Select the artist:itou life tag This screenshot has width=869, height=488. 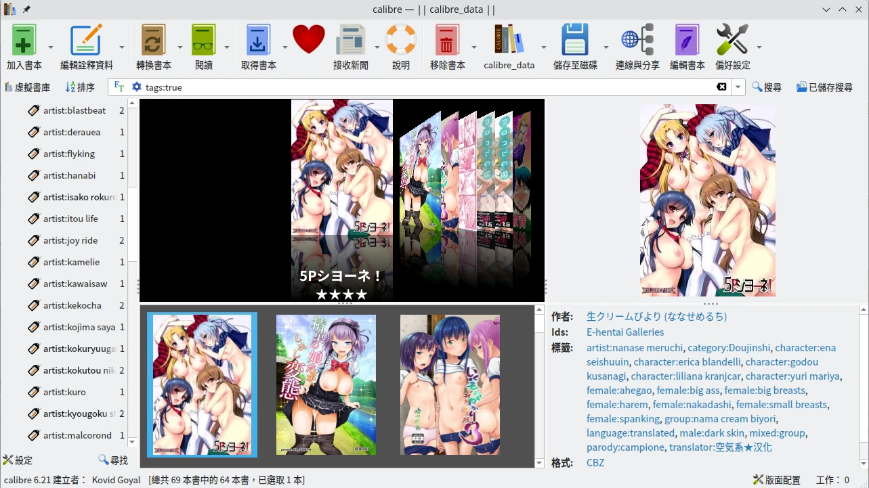point(70,219)
